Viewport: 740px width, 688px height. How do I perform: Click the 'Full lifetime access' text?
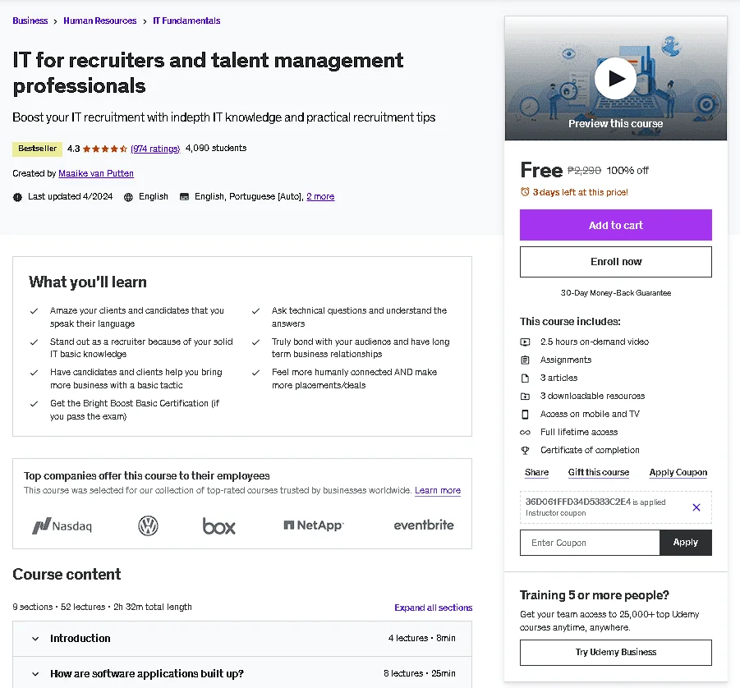click(x=579, y=432)
